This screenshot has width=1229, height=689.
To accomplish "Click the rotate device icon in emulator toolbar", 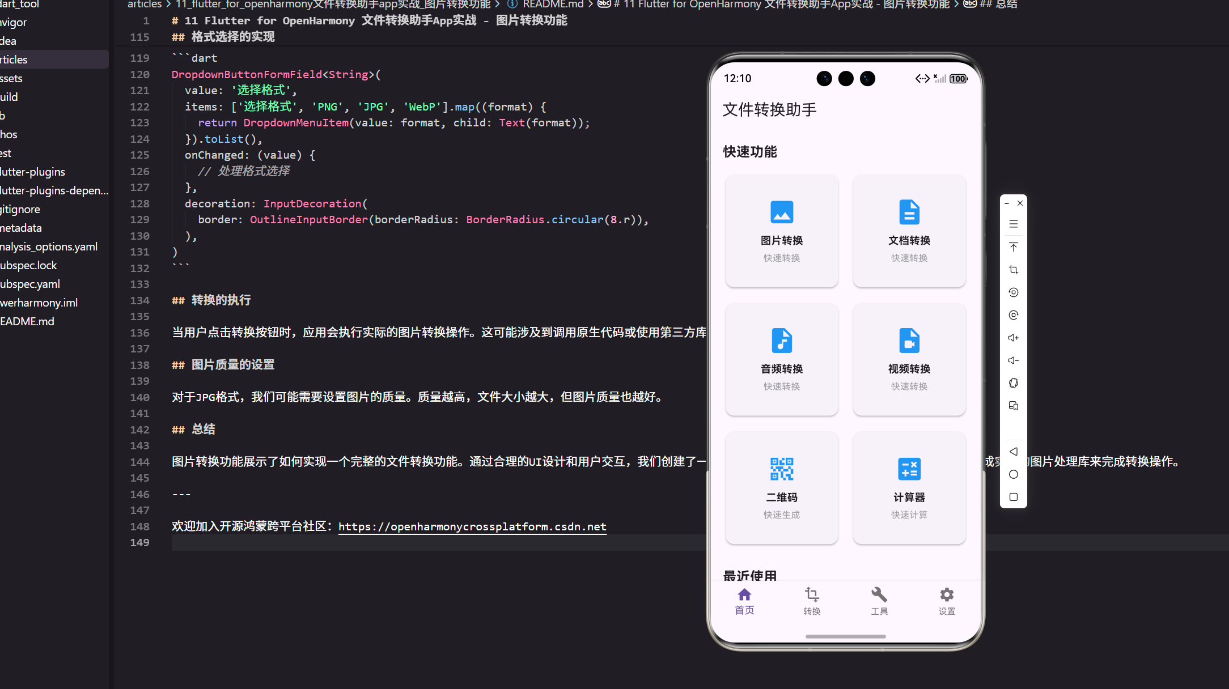I will pos(1014,292).
